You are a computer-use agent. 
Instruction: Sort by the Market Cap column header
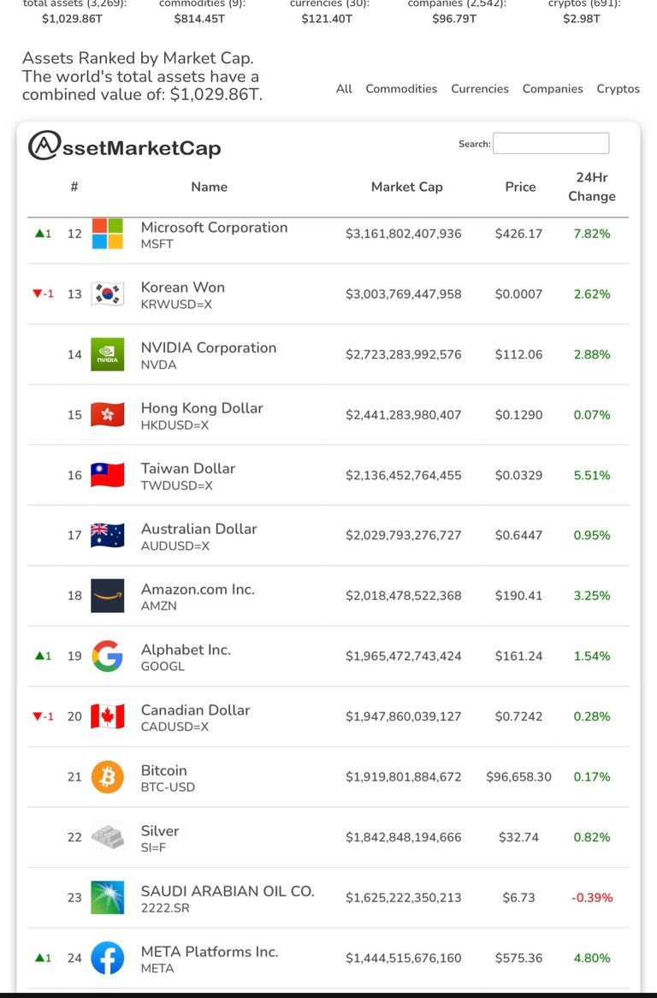pyautogui.click(x=407, y=187)
